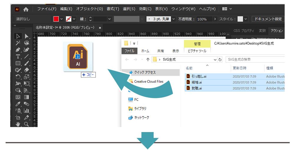Select the Free Transform tool

point(27,84)
